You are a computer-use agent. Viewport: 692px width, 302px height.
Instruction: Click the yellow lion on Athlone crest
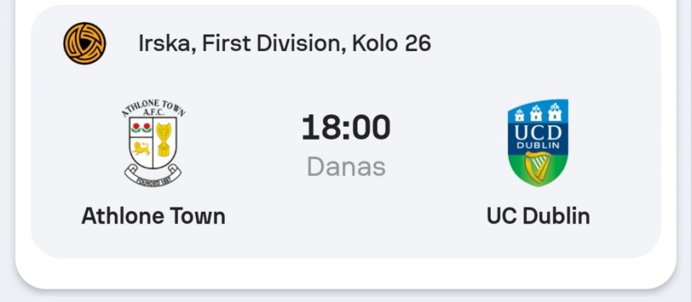[x=141, y=148]
